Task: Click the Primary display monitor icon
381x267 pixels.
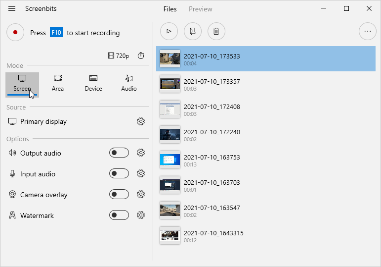Action: [x=12, y=121]
